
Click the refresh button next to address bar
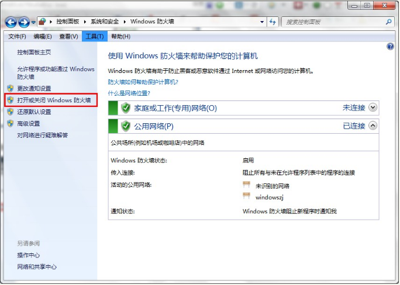[273, 22]
